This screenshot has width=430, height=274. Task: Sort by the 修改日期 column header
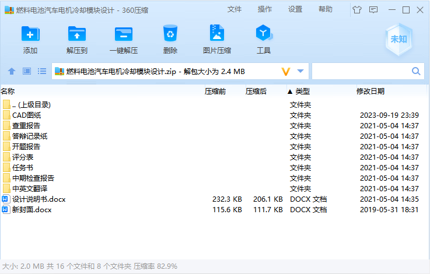point(370,92)
